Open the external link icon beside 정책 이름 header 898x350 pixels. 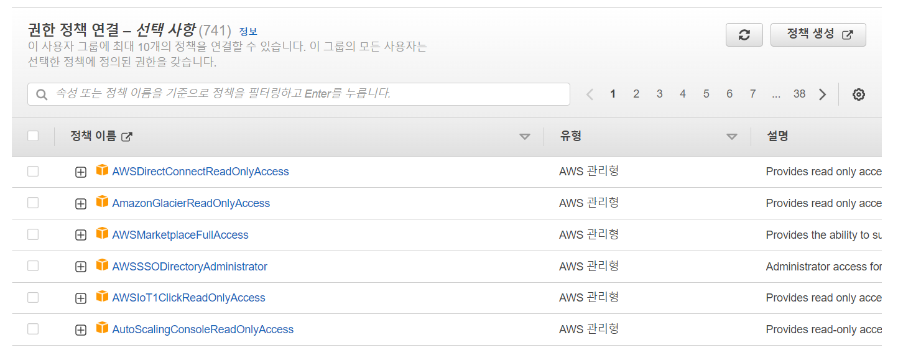point(126,137)
